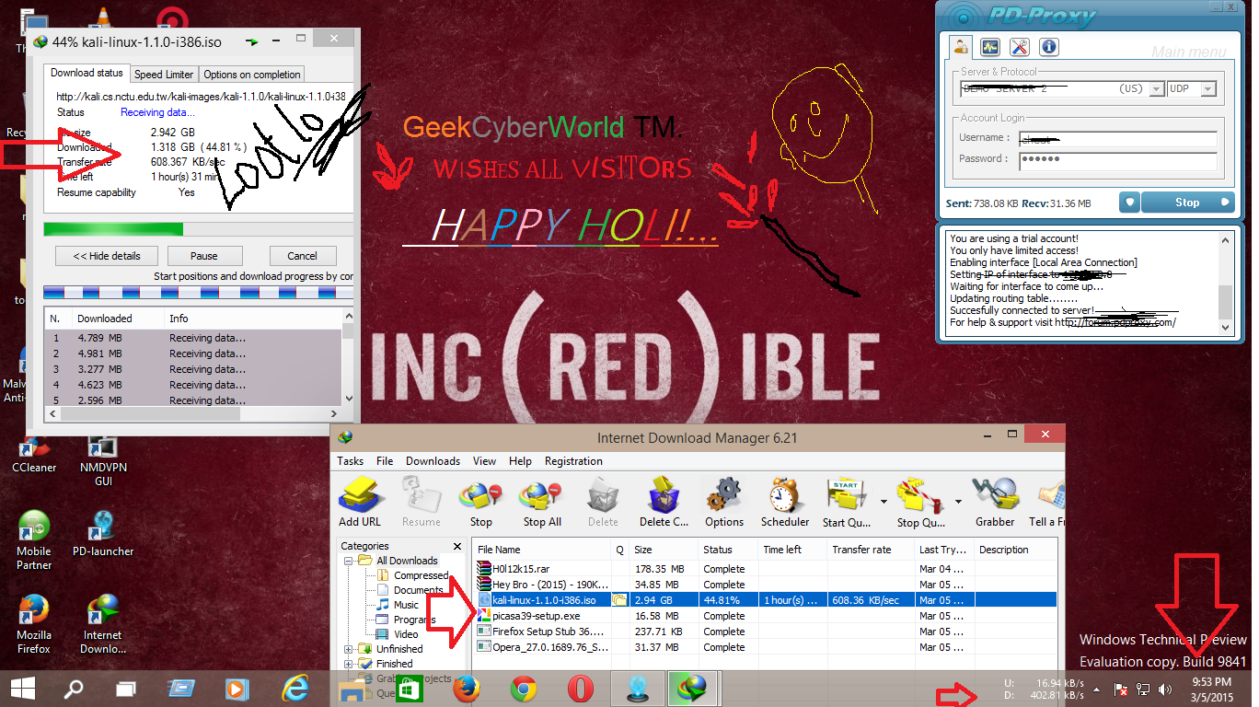Open PD-Proxy settings tools icon

click(x=1019, y=48)
